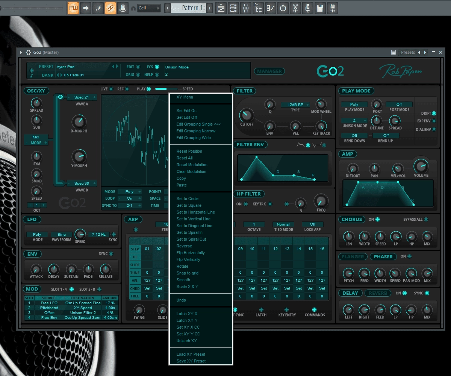
Task: Toggle the LIVE light in XY panel
Action: click(x=111, y=89)
